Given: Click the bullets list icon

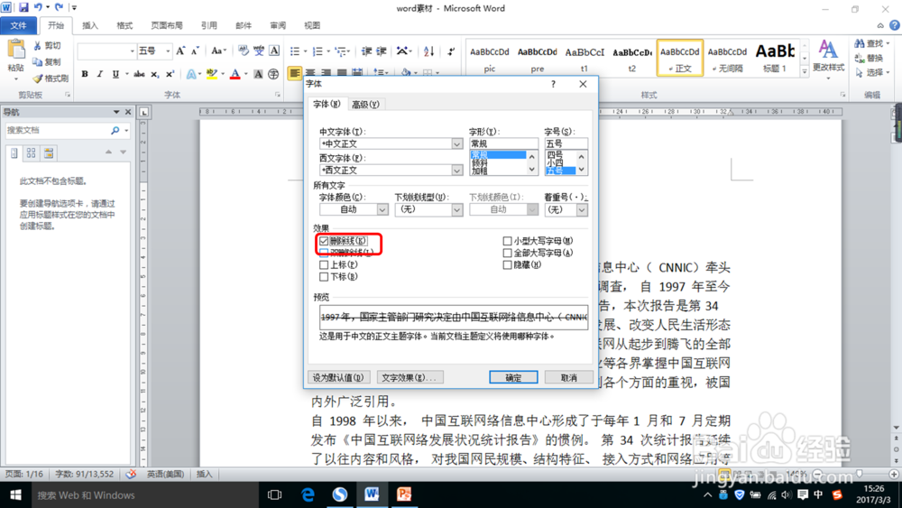Looking at the screenshot, I should 295,51.
